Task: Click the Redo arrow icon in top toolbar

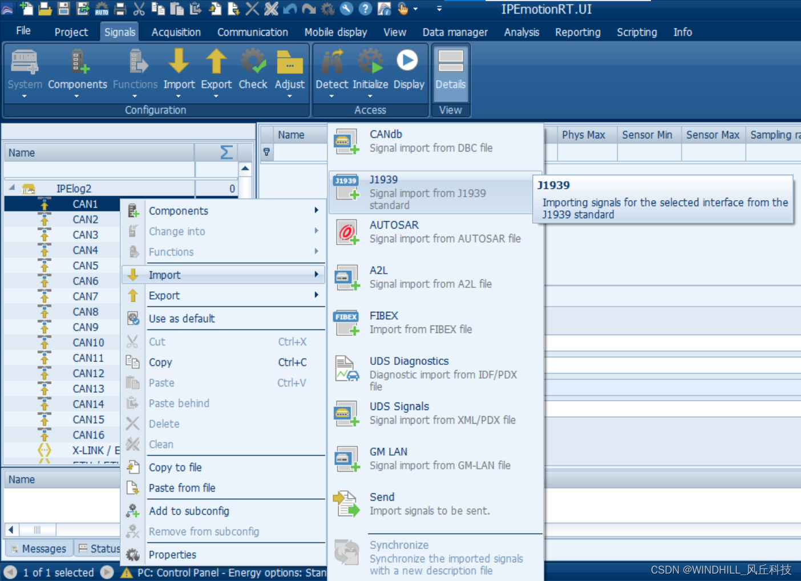Action: point(309,9)
